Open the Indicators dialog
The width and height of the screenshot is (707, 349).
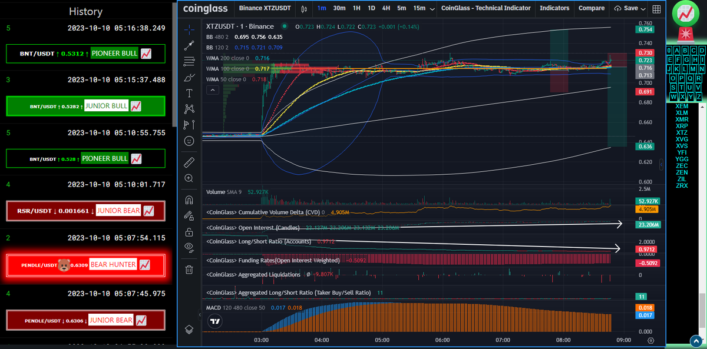pyautogui.click(x=554, y=8)
